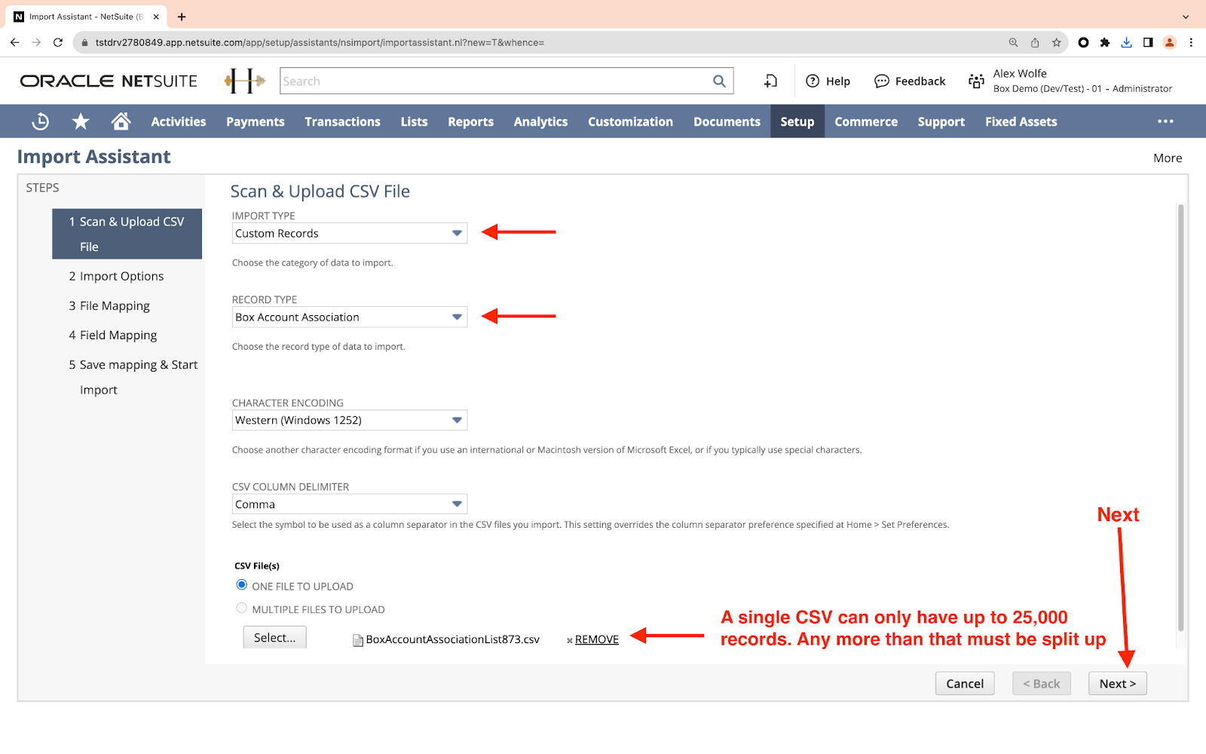Click the Next button

tap(1117, 684)
